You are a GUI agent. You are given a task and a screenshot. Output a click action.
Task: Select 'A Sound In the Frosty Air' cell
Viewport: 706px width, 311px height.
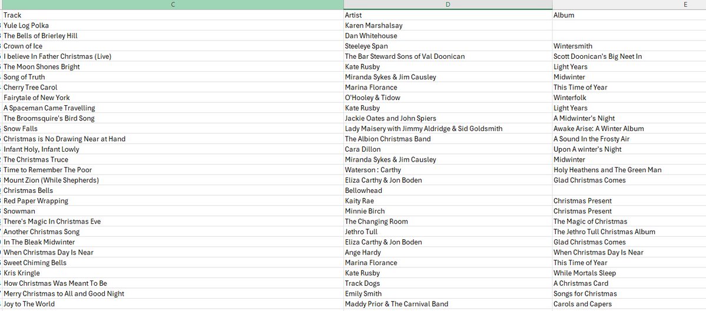point(629,139)
